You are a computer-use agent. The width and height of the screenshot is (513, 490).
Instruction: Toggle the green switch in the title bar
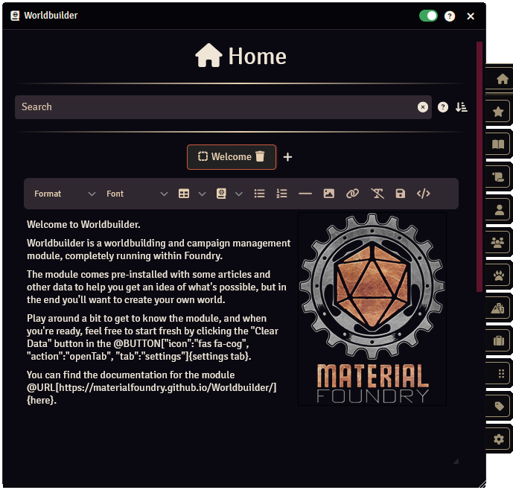pos(428,16)
